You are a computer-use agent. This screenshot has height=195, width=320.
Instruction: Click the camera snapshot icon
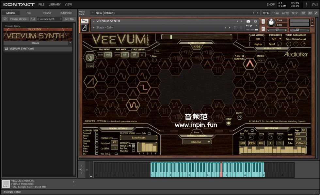pyautogui.click(x=248, y=21)
